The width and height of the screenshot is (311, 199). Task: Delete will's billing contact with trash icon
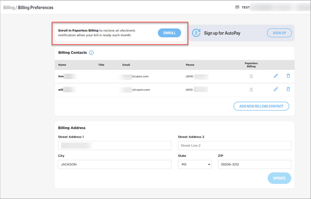coord(288,89)
